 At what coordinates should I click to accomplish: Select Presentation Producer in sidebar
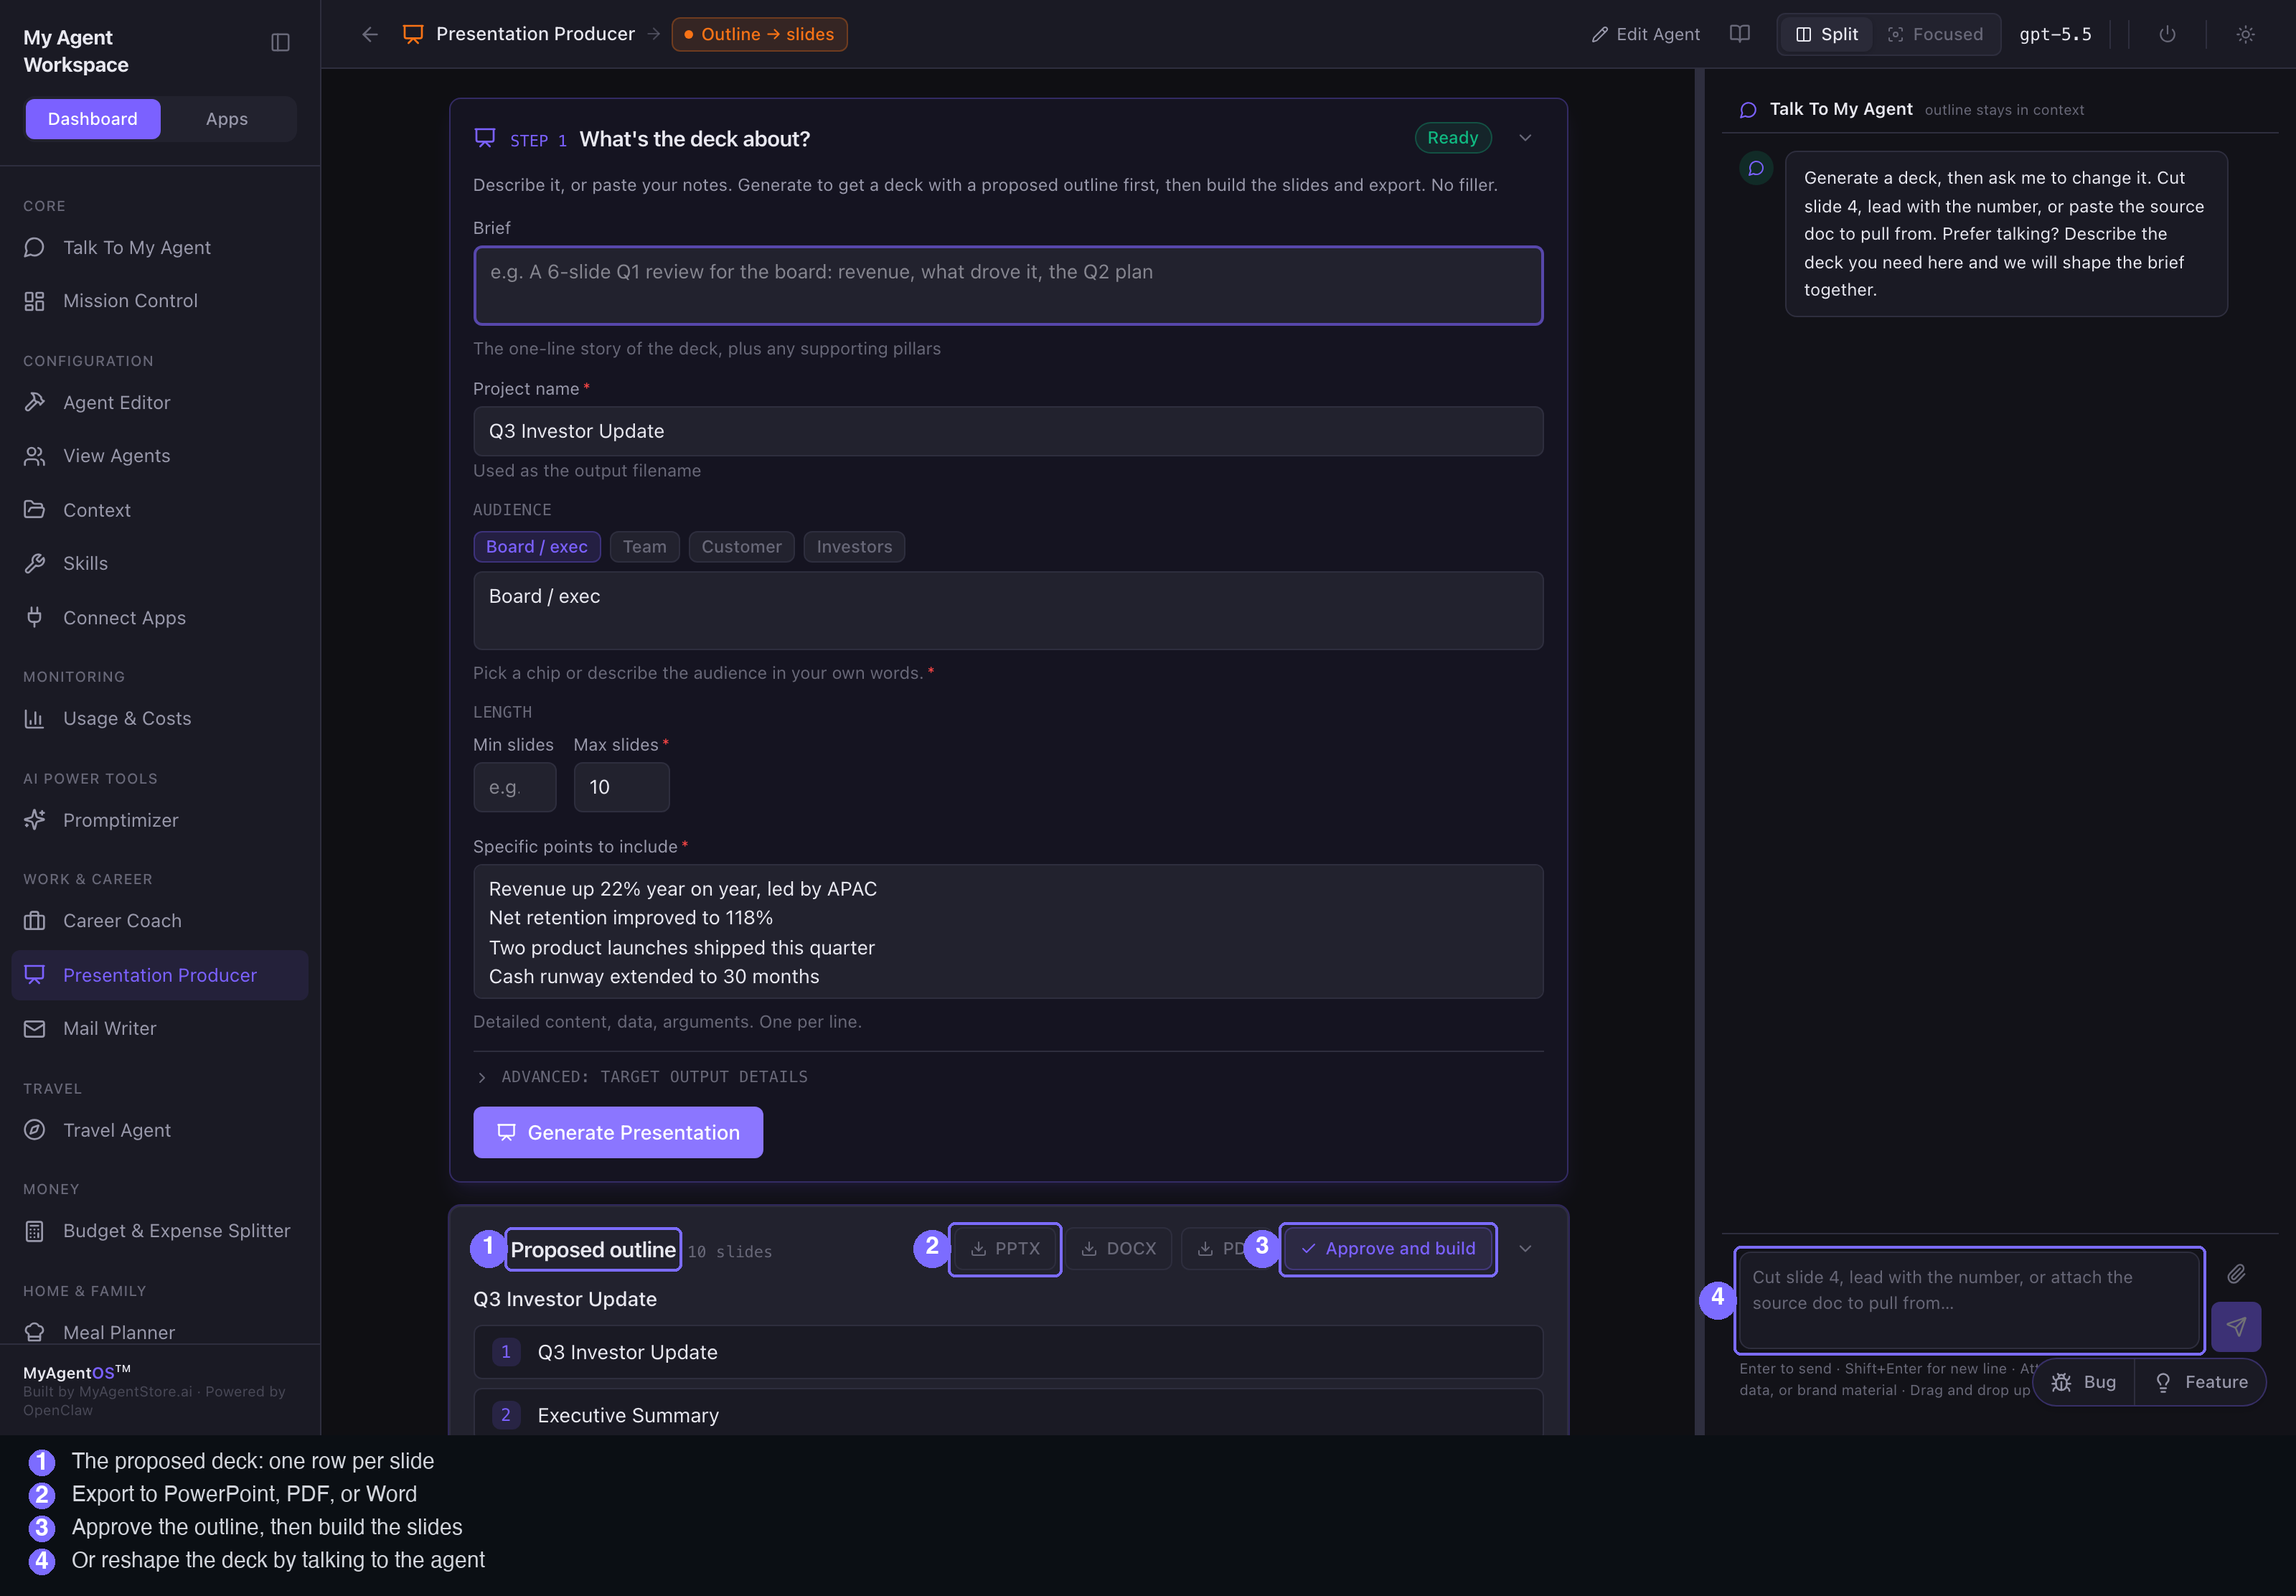[x=160, y=975]
